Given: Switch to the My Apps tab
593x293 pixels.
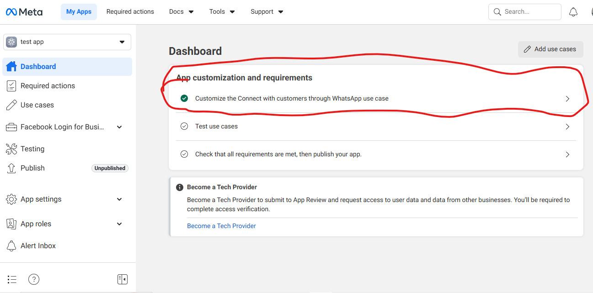Looking at the screenshot, I should pyautogui.click(x=79, y=11).
